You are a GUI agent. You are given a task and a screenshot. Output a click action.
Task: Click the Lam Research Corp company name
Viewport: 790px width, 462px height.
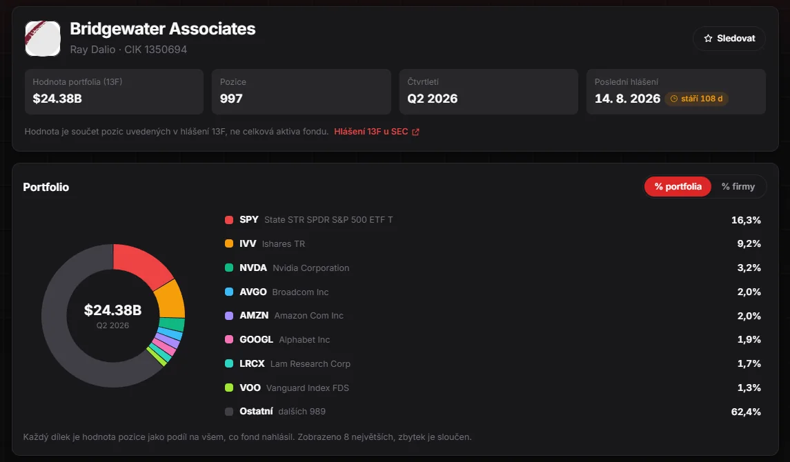[x=310, y=363]
